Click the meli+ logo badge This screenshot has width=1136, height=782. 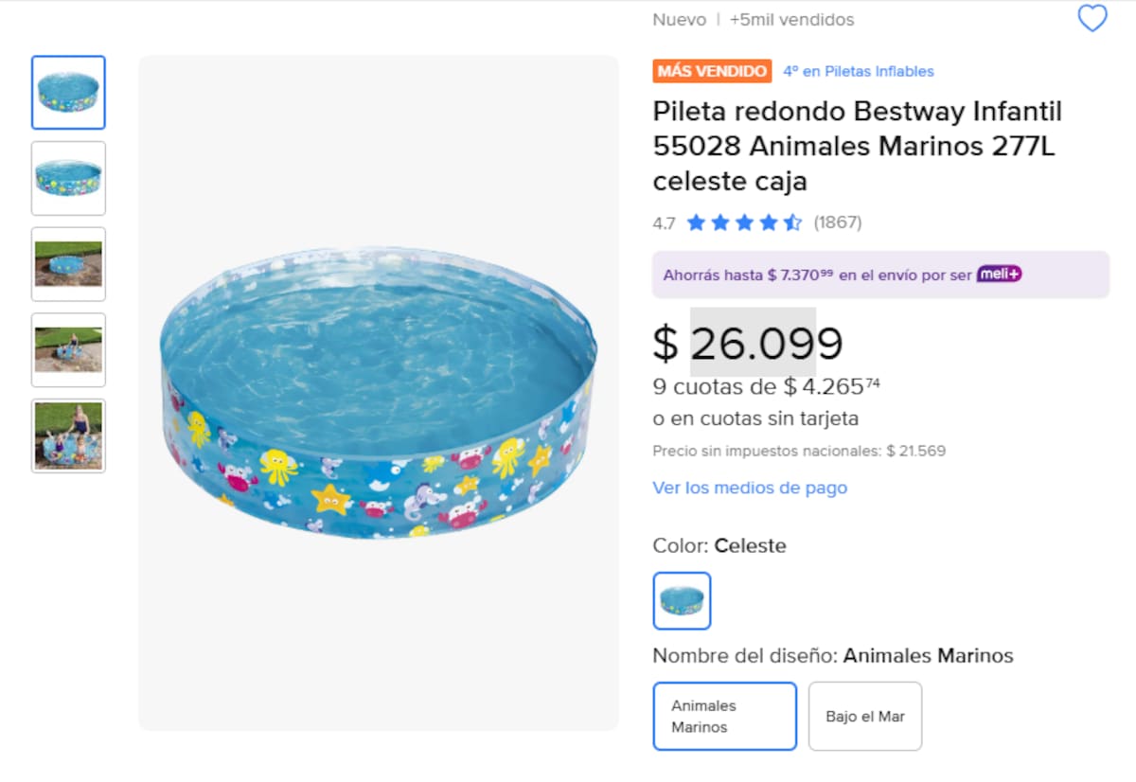point(1000,275)
